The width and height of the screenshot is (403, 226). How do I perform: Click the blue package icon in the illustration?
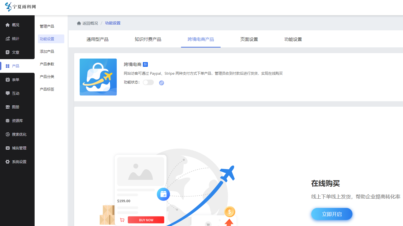[163, 194]
